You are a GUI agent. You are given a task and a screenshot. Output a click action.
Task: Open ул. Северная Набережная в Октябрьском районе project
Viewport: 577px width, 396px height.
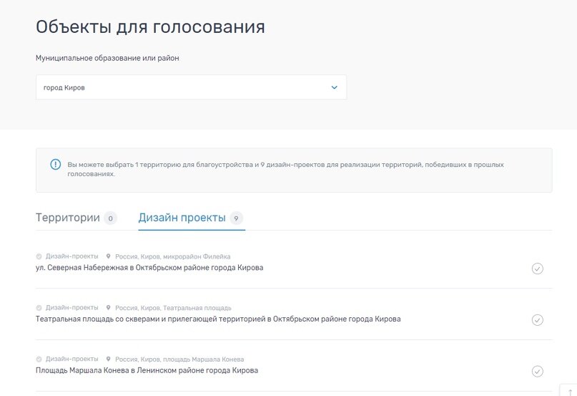click(x=149, y=268)
